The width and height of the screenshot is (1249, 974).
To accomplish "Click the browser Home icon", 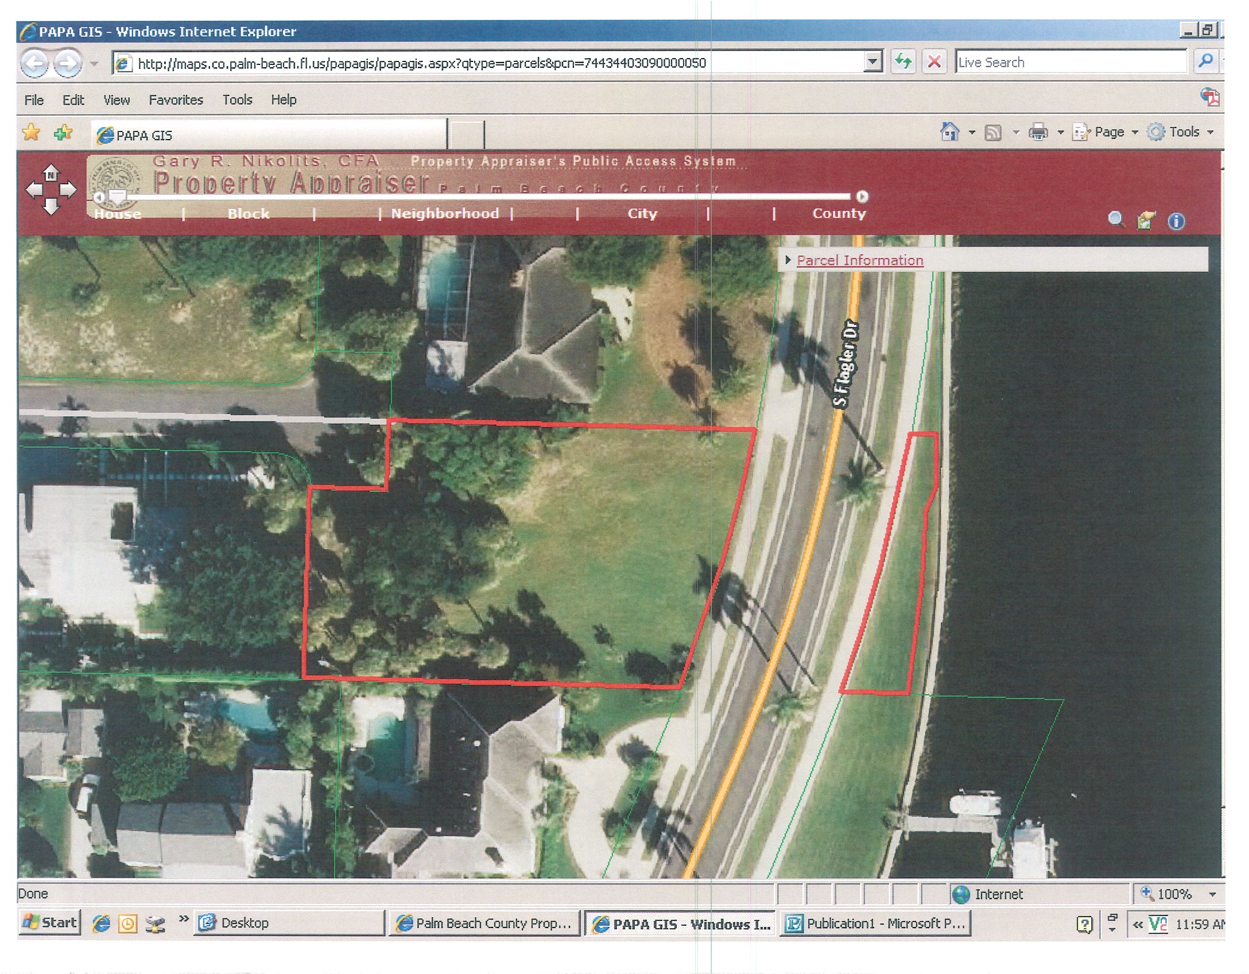I will [950, 133].
